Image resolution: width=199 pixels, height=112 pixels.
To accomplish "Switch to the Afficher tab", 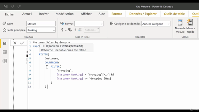I will pos(86,14).
